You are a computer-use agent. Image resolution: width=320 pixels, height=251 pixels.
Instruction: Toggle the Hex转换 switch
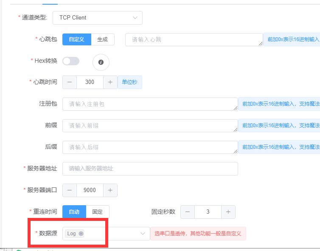(71, 61)
